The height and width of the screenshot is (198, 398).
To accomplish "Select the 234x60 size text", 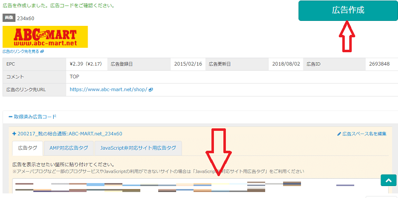I will pos(26,18).
